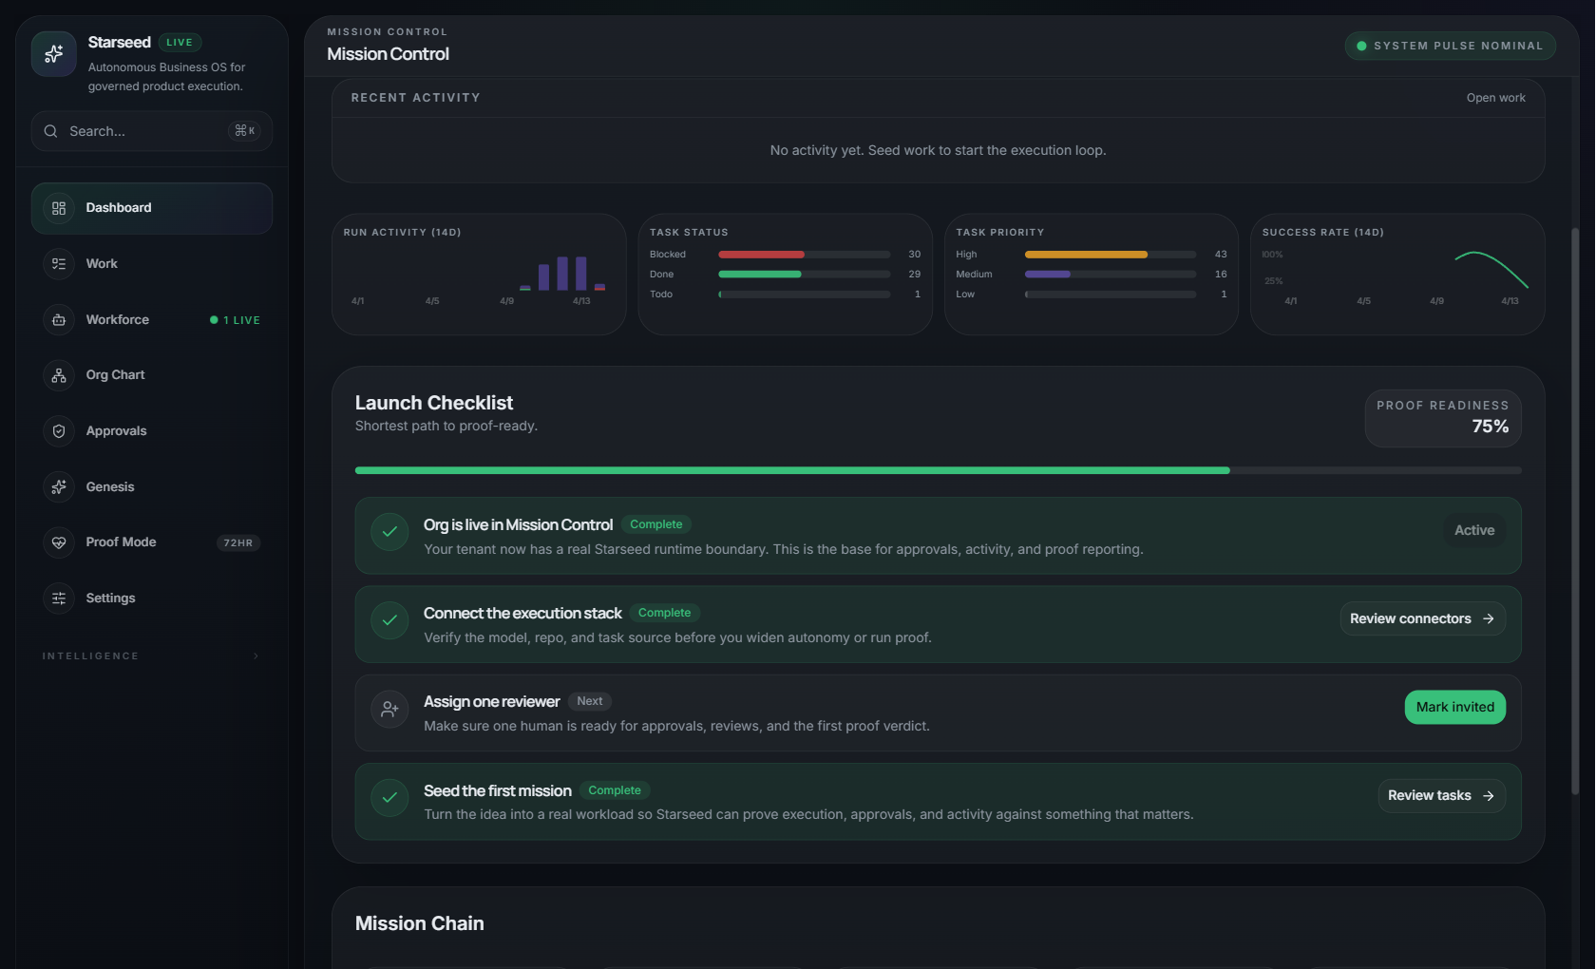This screenshot has height=969, width=1596.
Task: Click the Work checklist icon
Action: [59, 264]
